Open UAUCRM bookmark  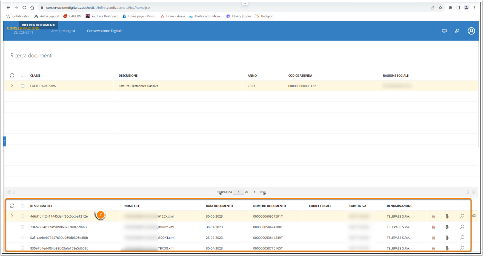[72, 16]
